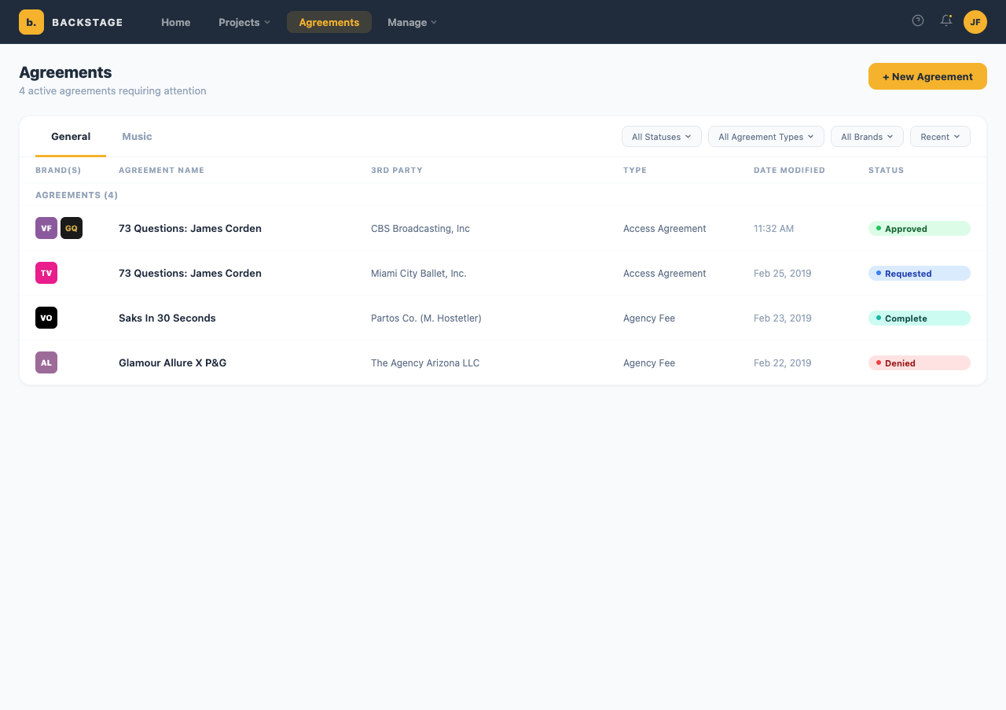Expand the Projects menu

(244, 22)
